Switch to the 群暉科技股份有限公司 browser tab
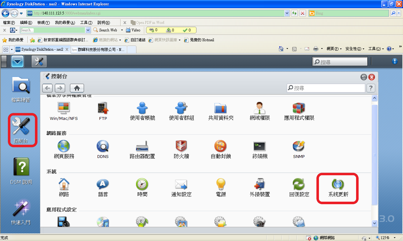 (x=99, y=50)
